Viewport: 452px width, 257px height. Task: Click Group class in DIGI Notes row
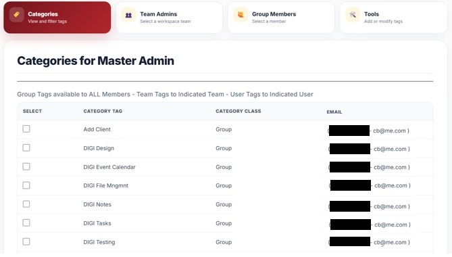224,204
